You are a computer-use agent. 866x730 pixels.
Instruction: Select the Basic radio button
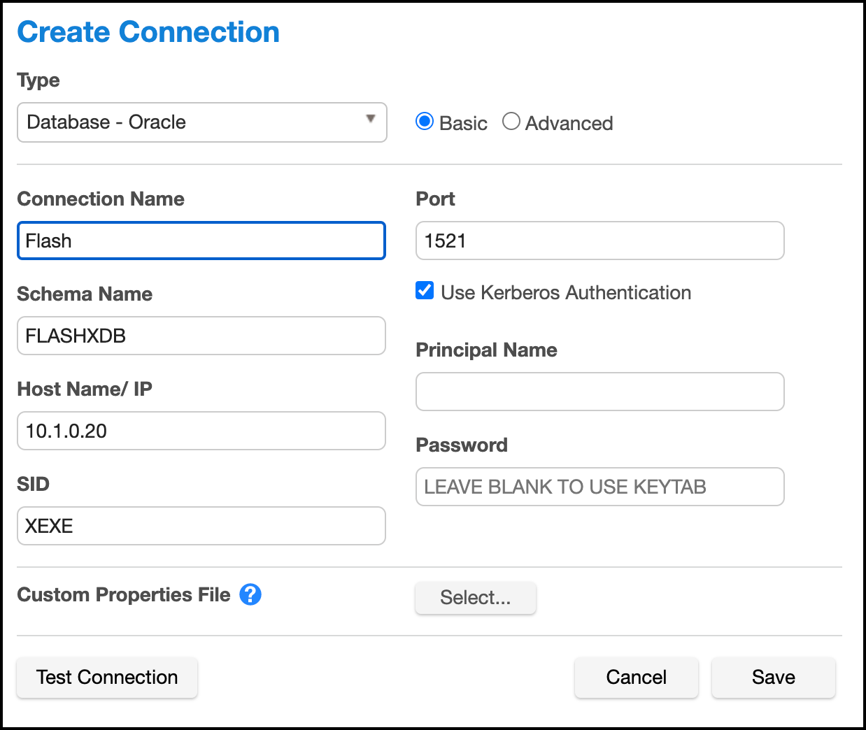tap(425, 122)
